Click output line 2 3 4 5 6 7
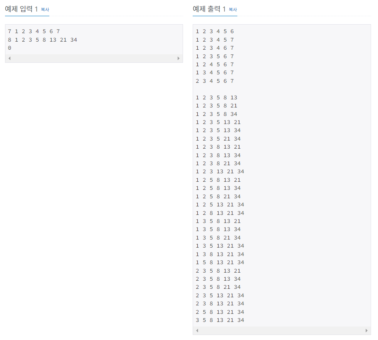The height and width of the screenshot is (340, 378). point(215,81)
